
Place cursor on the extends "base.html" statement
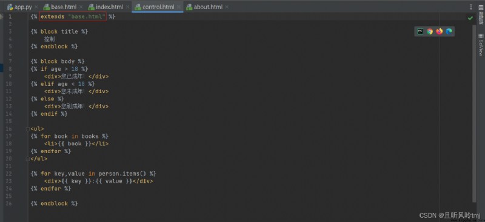point(73,16)
